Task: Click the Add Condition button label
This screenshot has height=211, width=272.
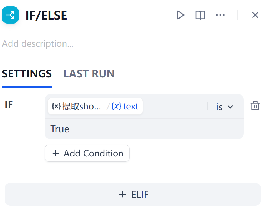Action: click(93, 153)
